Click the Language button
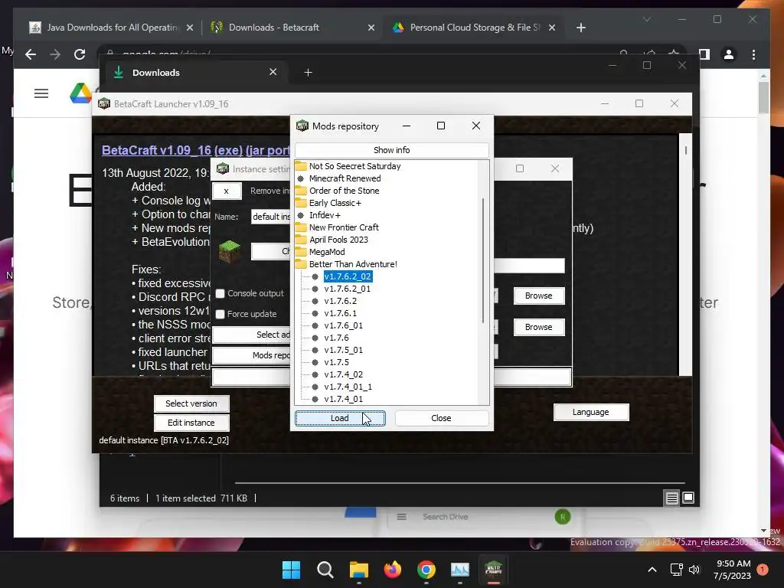Viewport: 784px width, 588px height. point(591,412)
